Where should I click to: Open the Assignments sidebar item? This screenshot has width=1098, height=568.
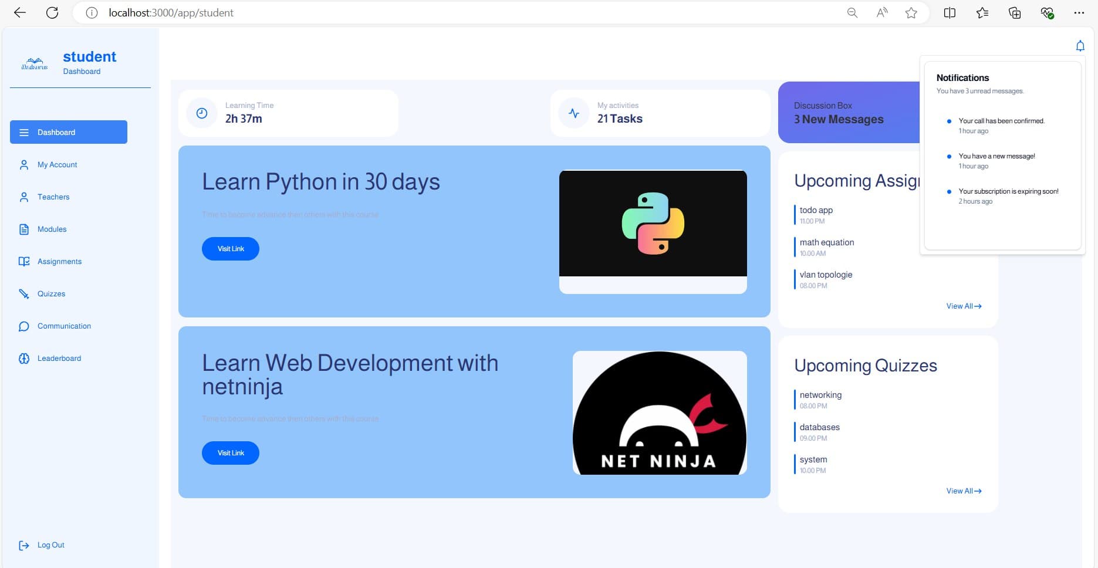[x=59, y=262]
